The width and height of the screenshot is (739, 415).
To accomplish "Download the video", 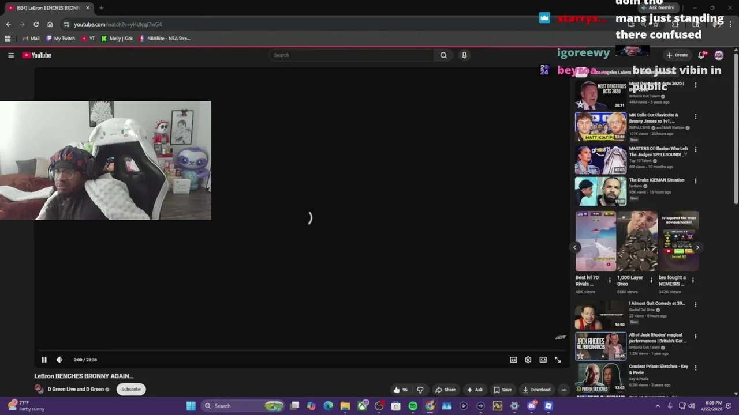I will (536, 390).
